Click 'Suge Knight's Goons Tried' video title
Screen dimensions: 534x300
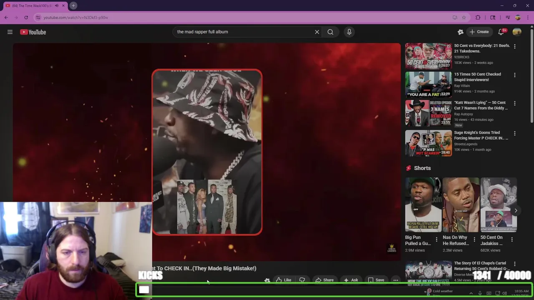click(481, 135)
